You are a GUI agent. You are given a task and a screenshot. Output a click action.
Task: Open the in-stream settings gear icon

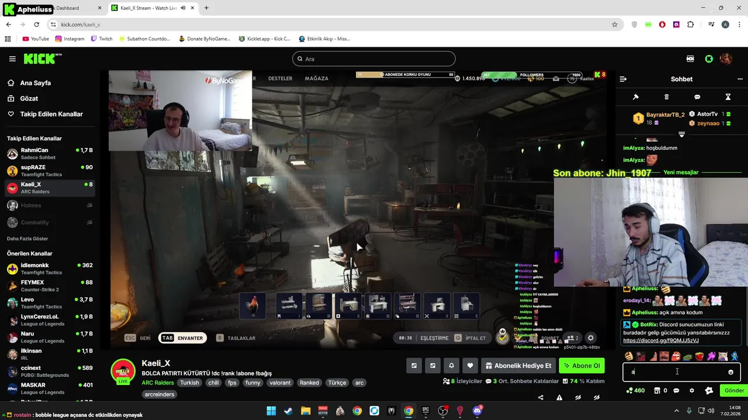[591, 338]
